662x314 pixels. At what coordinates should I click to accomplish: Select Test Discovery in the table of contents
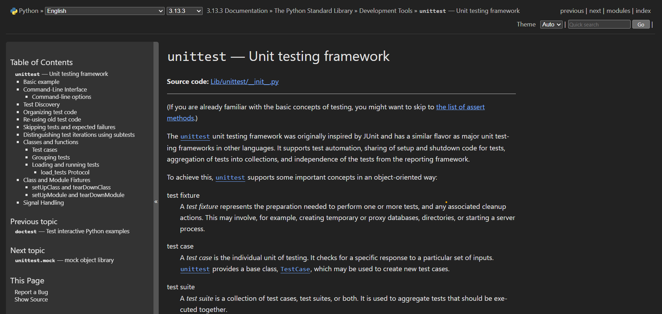point(41,104)
